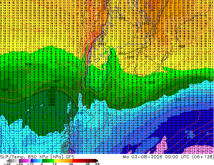The height and width of the screenshot is (165, 214).
Task: Click the 1008 isobar label
Action: tap(51, 99)
